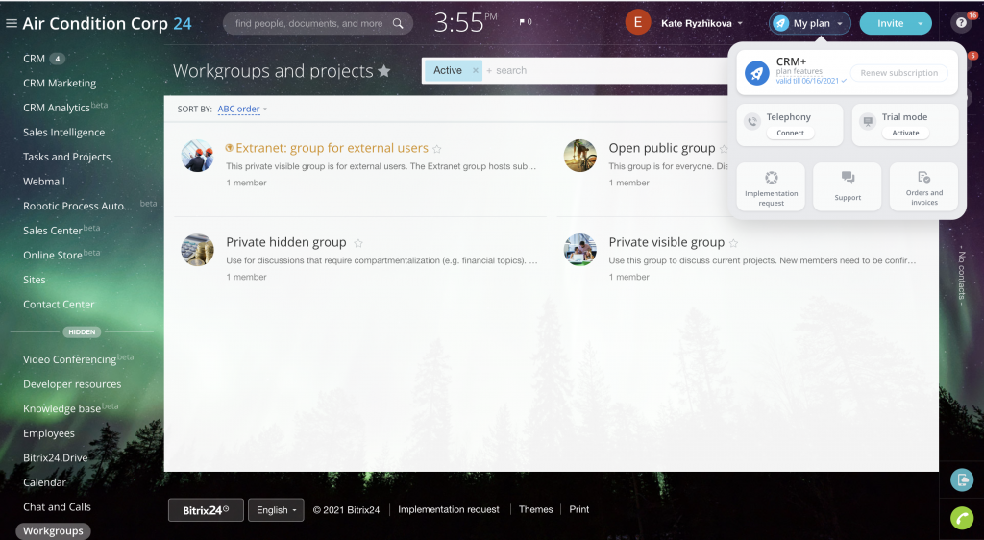Select Contact Center in sidebar
The image size is (984, 540).
tap(59, 305)
